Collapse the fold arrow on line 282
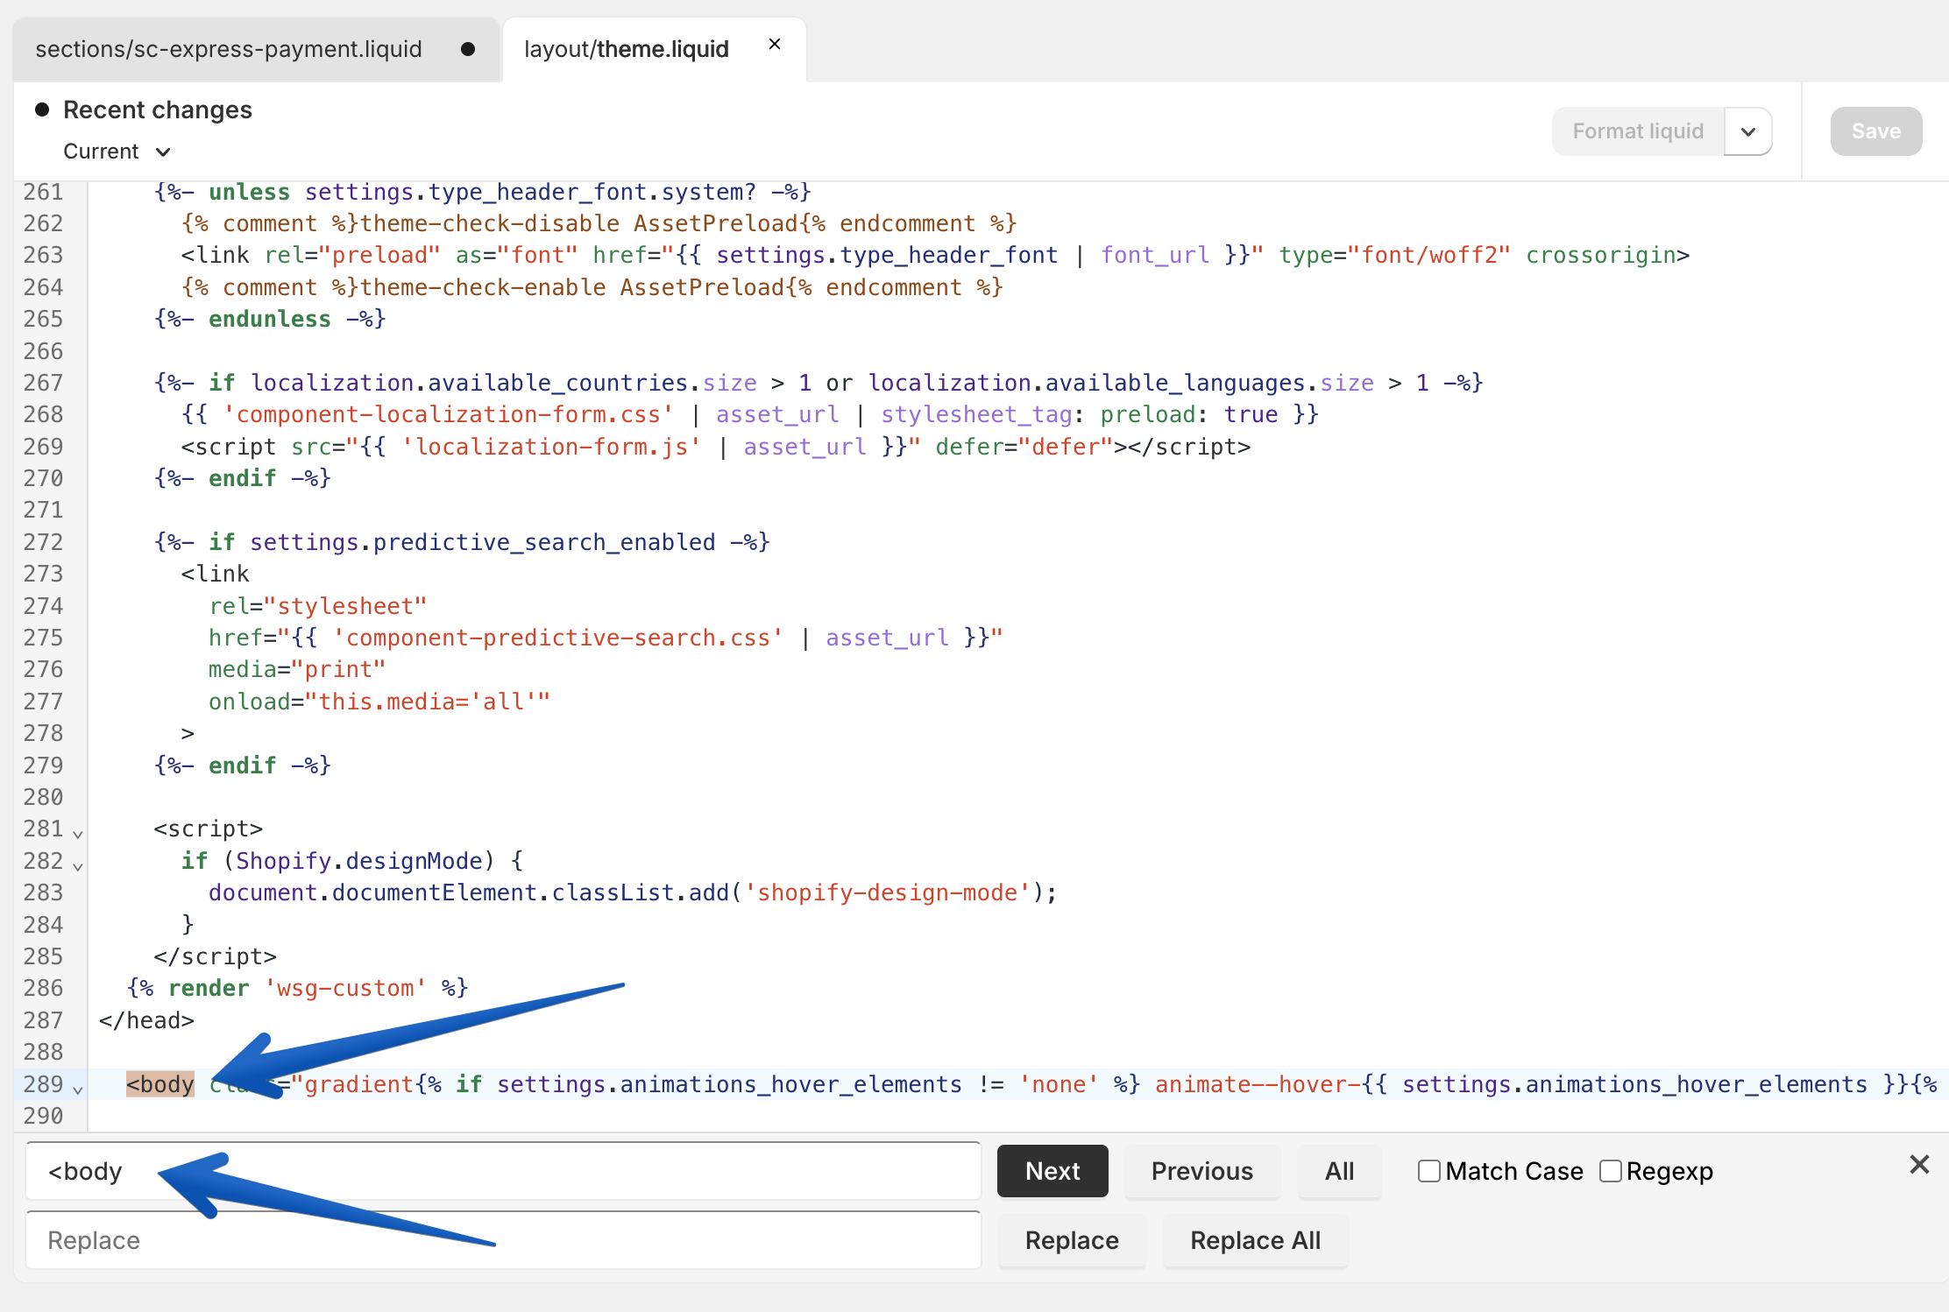 pos(78,865)
